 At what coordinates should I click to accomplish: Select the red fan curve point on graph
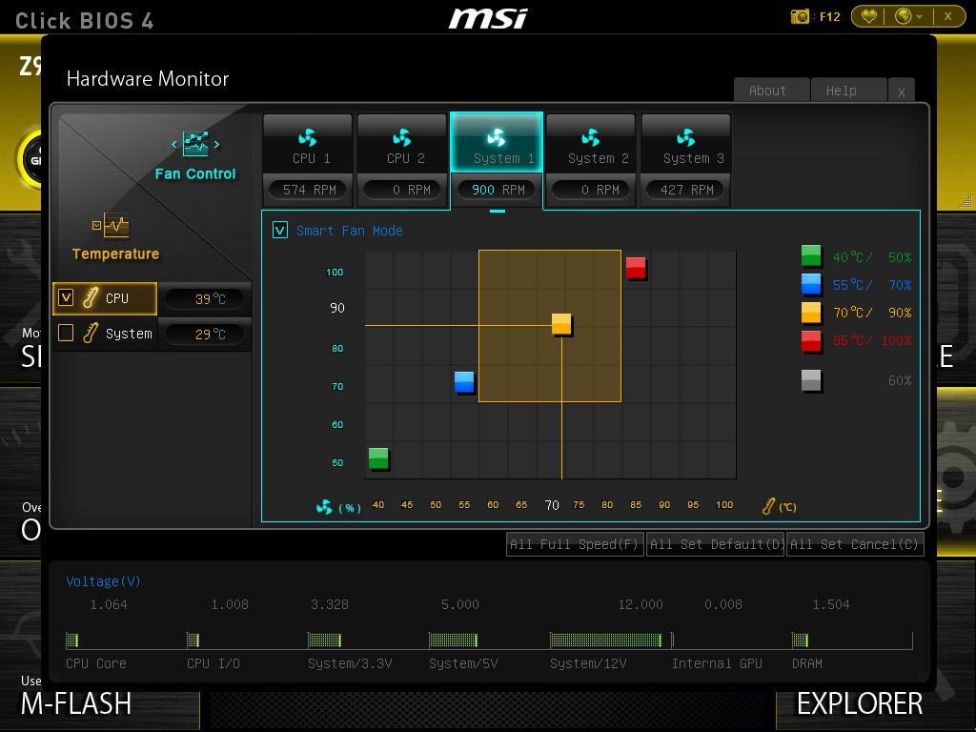tap(636, 268)
